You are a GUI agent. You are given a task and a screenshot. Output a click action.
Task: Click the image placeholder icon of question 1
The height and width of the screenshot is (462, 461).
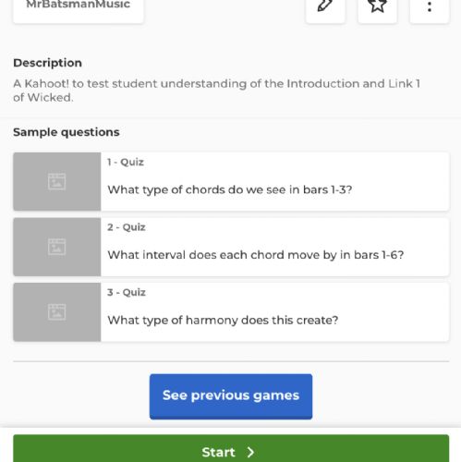pos(56,181)
